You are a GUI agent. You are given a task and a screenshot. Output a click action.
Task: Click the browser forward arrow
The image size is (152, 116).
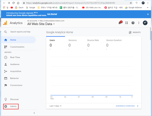pyautogui.click(x=9, y=3)
